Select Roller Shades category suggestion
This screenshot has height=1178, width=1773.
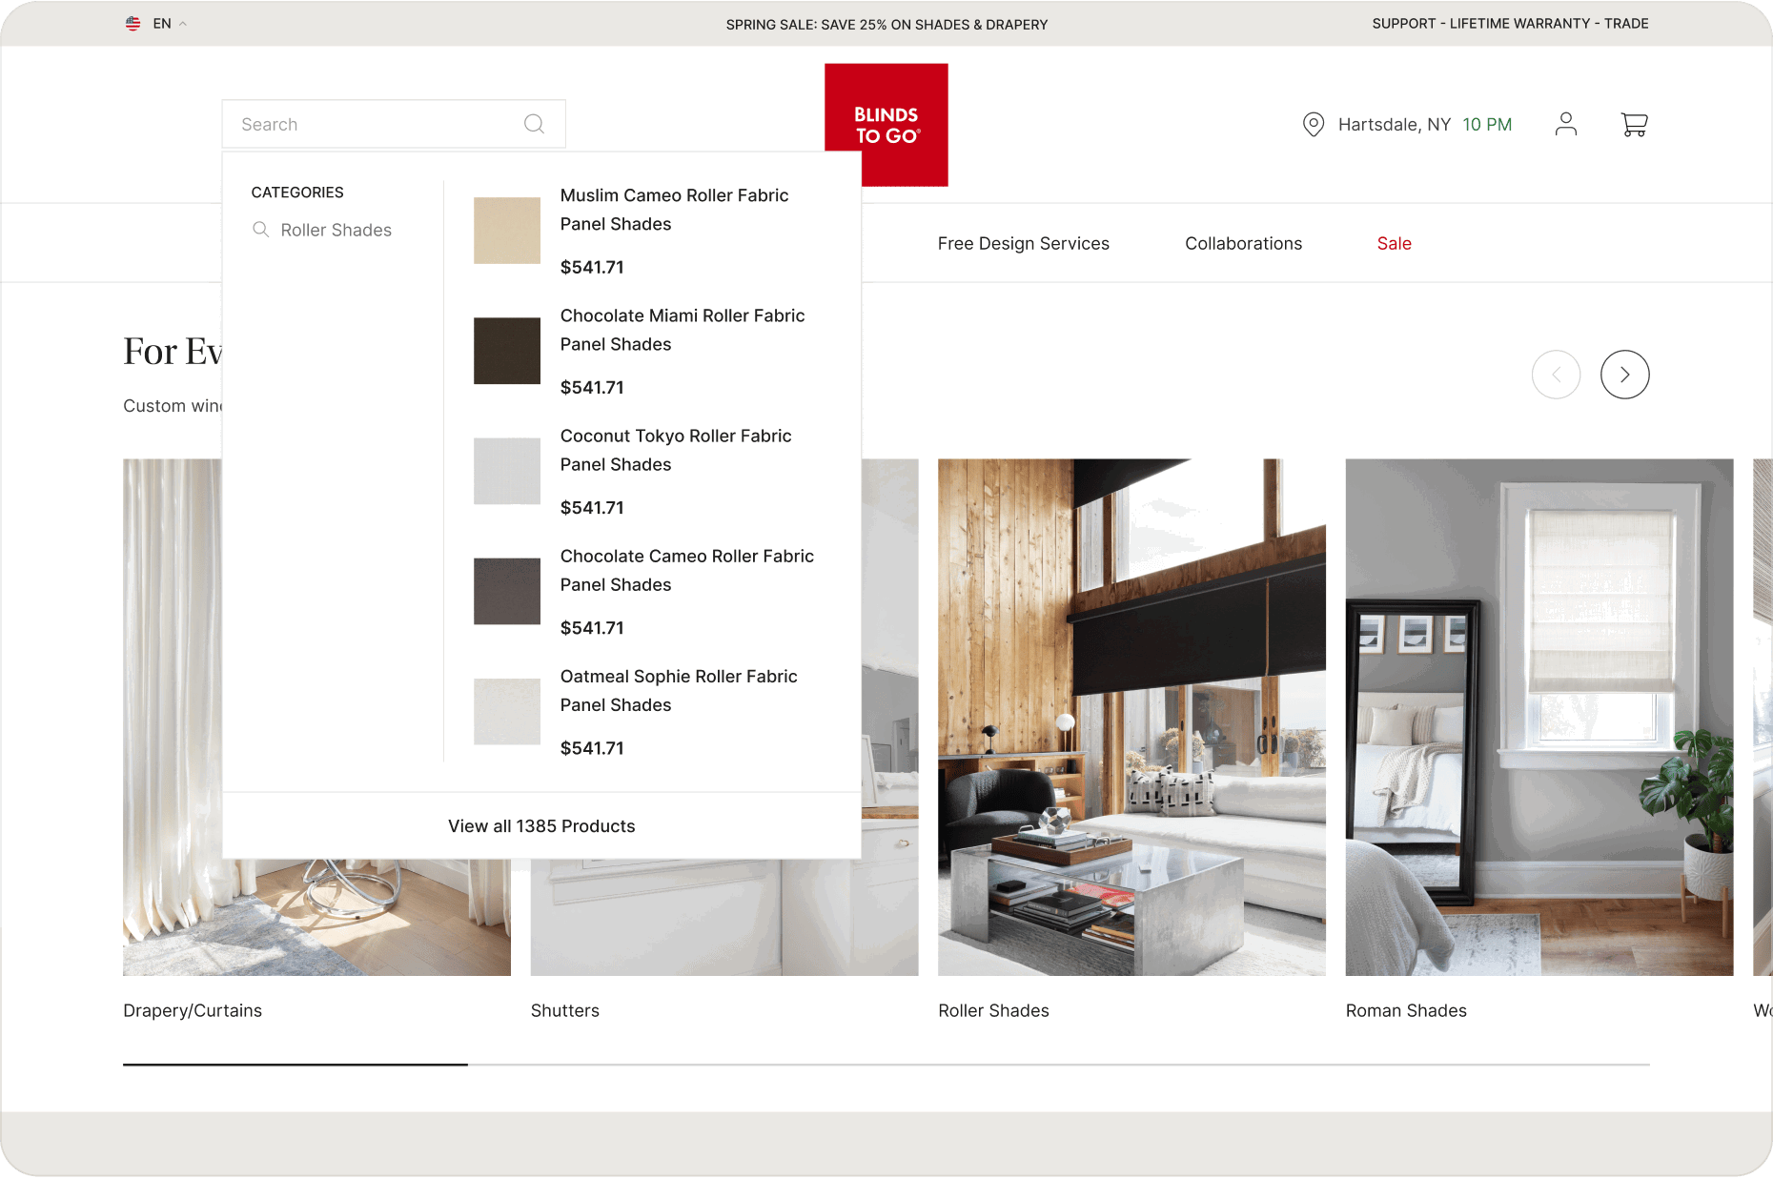pyautogui.click(x=336, y=230)
